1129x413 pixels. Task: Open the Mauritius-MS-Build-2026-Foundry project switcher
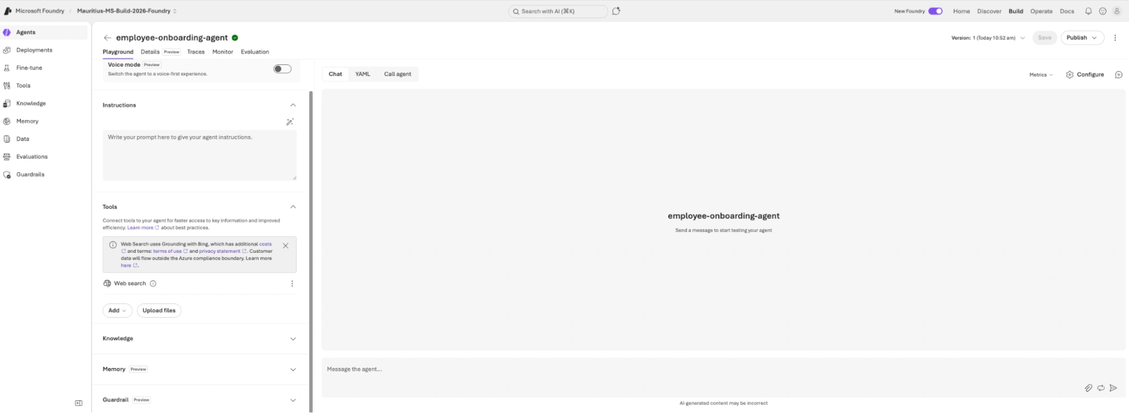pos(127,11)
